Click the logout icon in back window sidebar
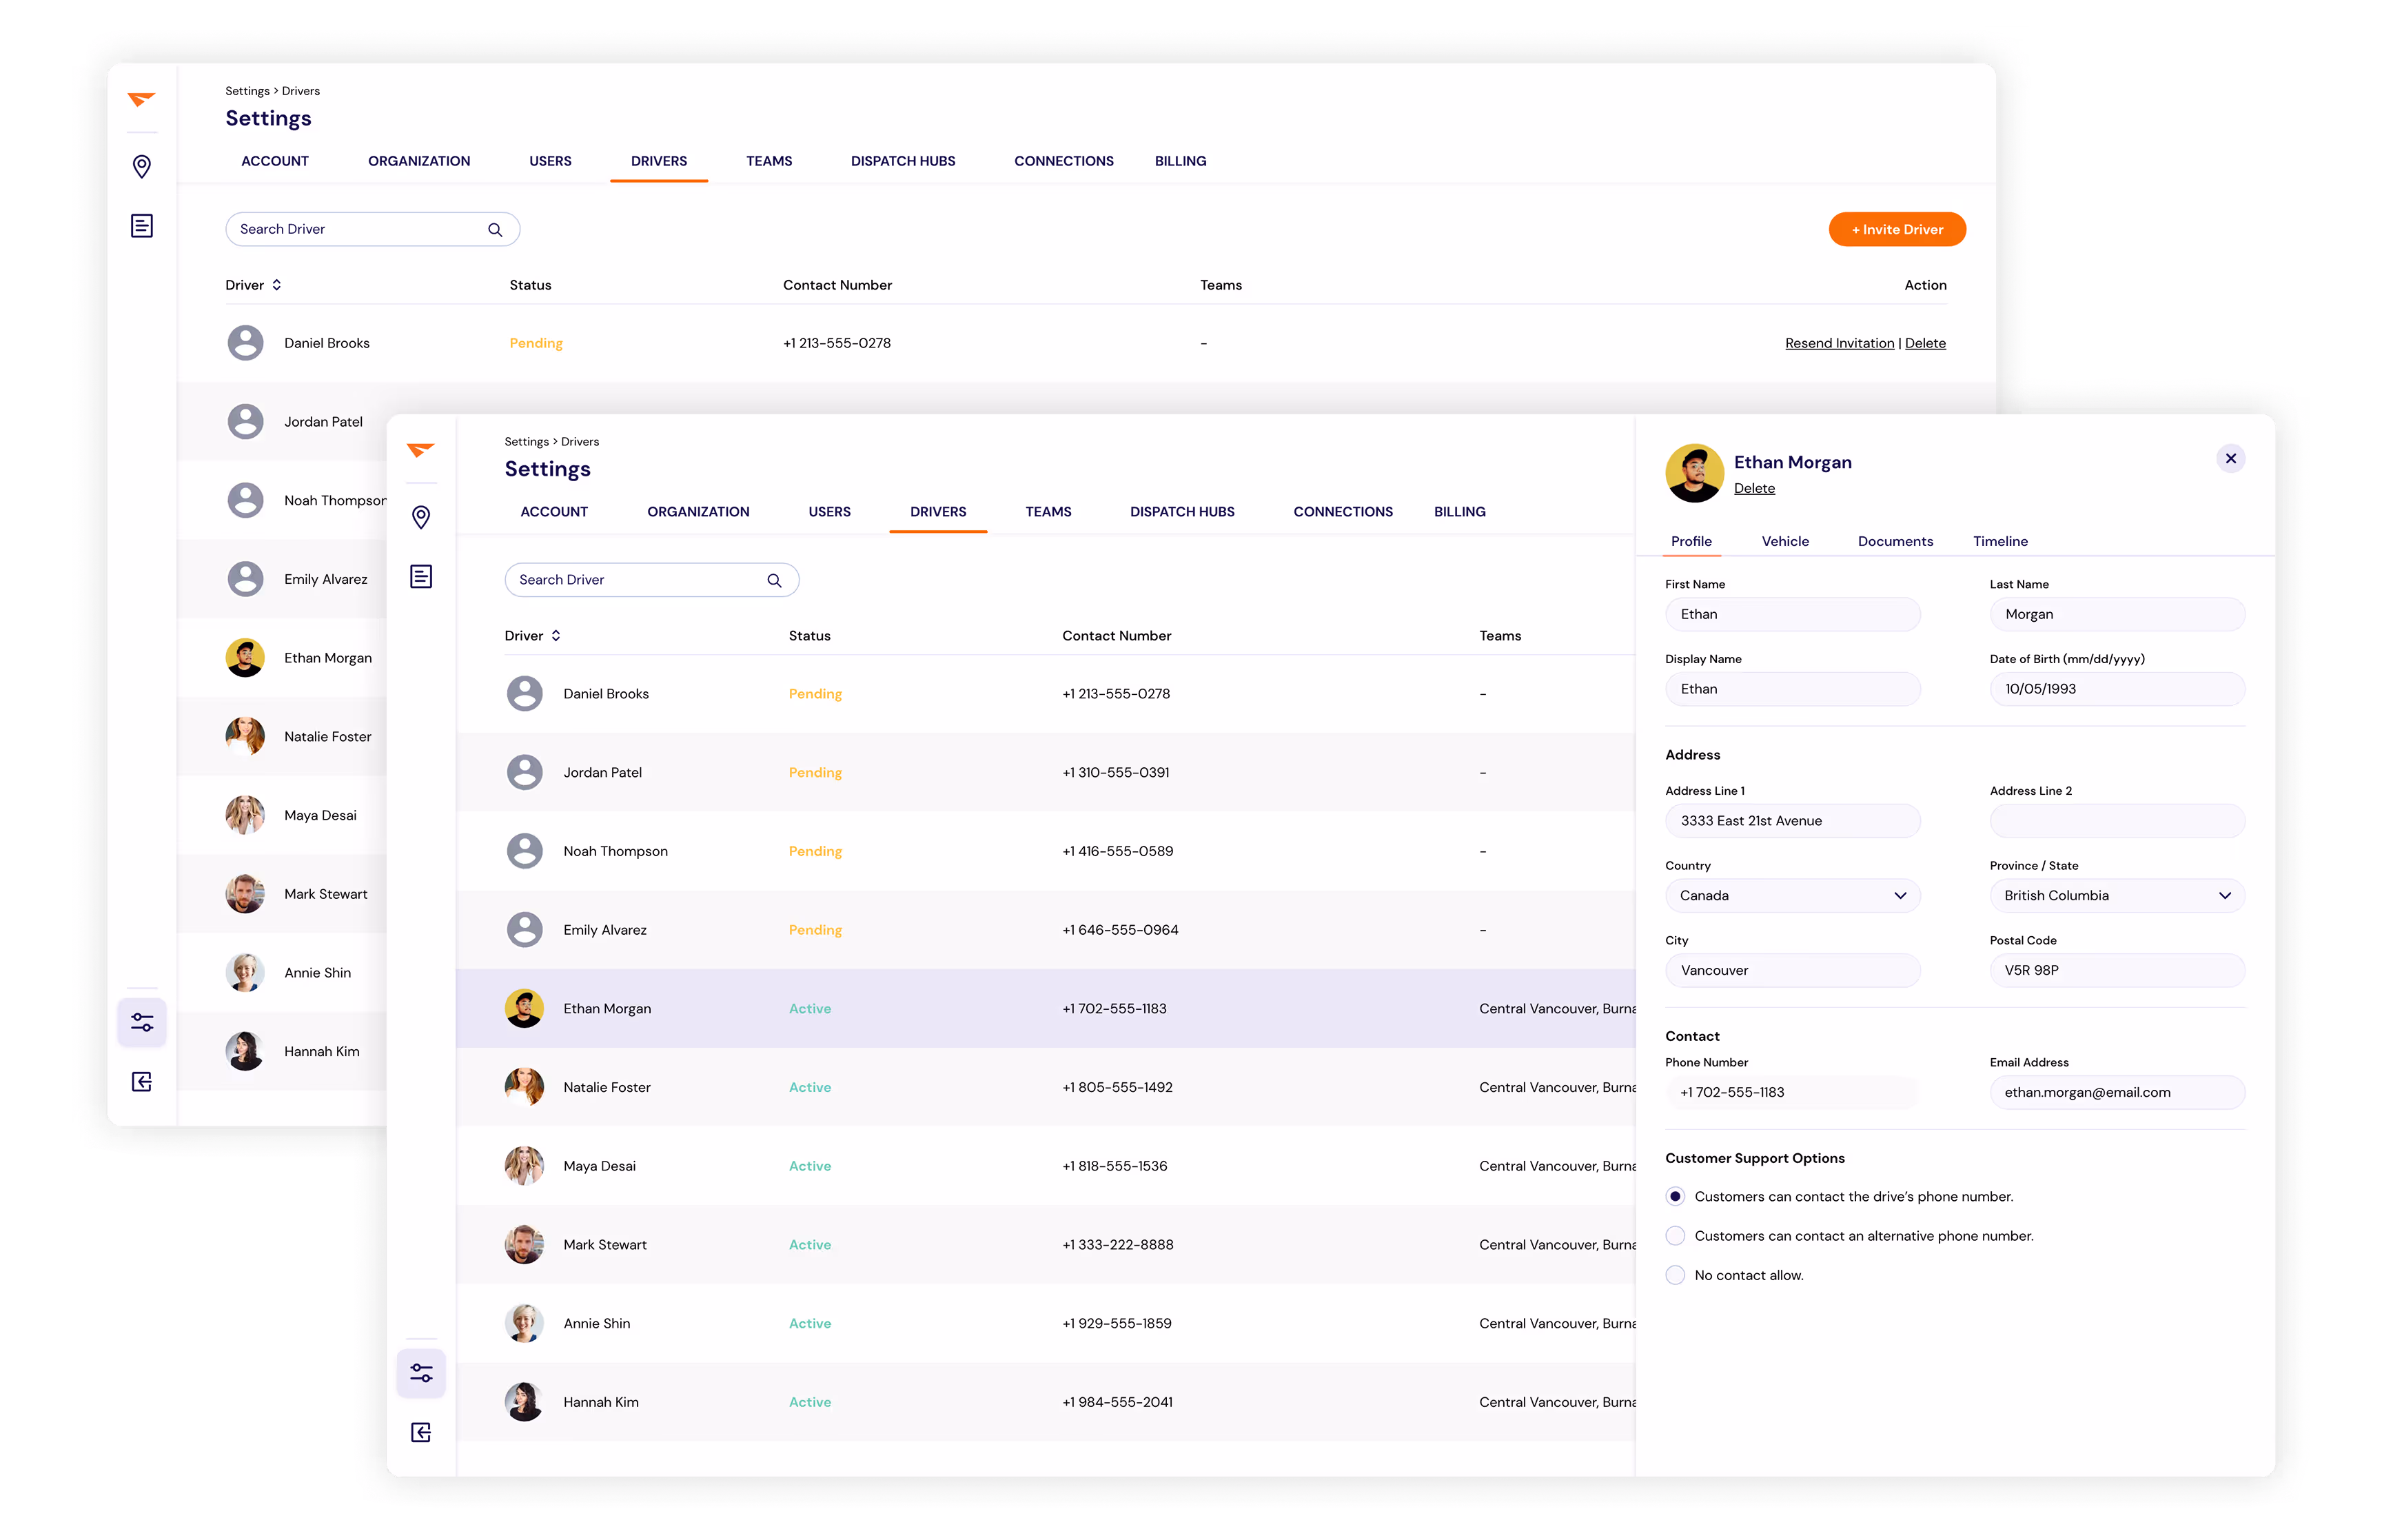This screenshot has width=2382, height=1540. coord(142,1081)
